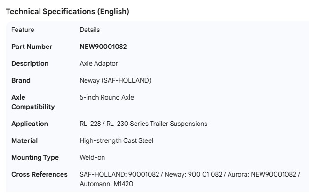309x194 pixels.
Task: Select the Brand row label
Action: click(21, 80)
